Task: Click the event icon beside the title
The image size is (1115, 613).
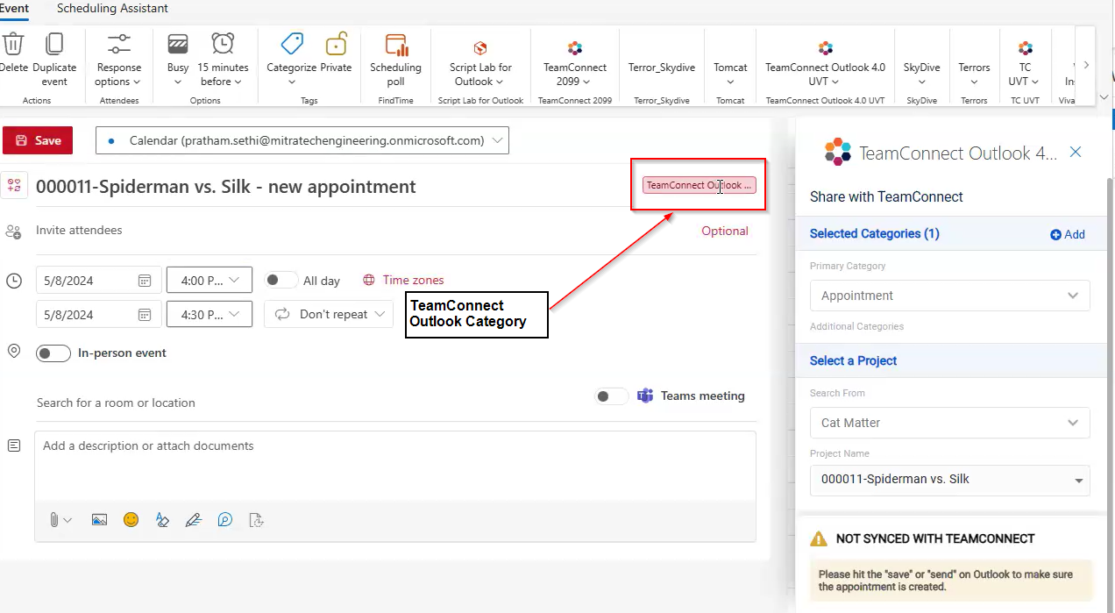Action: click(x=14, y=185)
